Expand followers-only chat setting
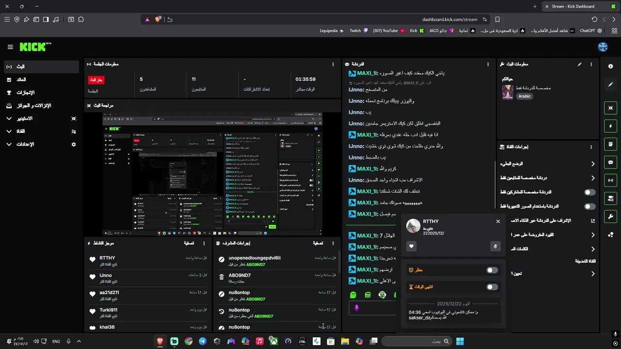The height and width of the screenshot is (349, 621). tap(593, 178)
